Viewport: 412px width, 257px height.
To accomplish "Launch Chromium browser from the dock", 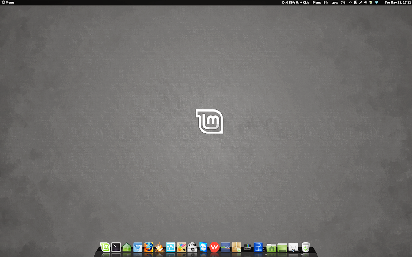I will [138, 247].
